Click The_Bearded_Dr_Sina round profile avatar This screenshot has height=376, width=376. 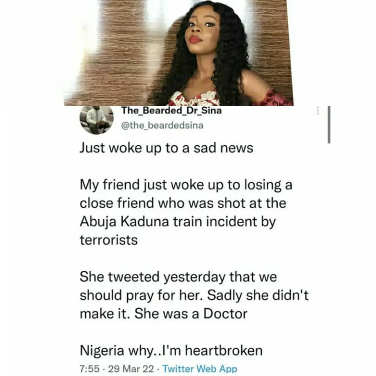pyautogui.click(x=96, y=120)
